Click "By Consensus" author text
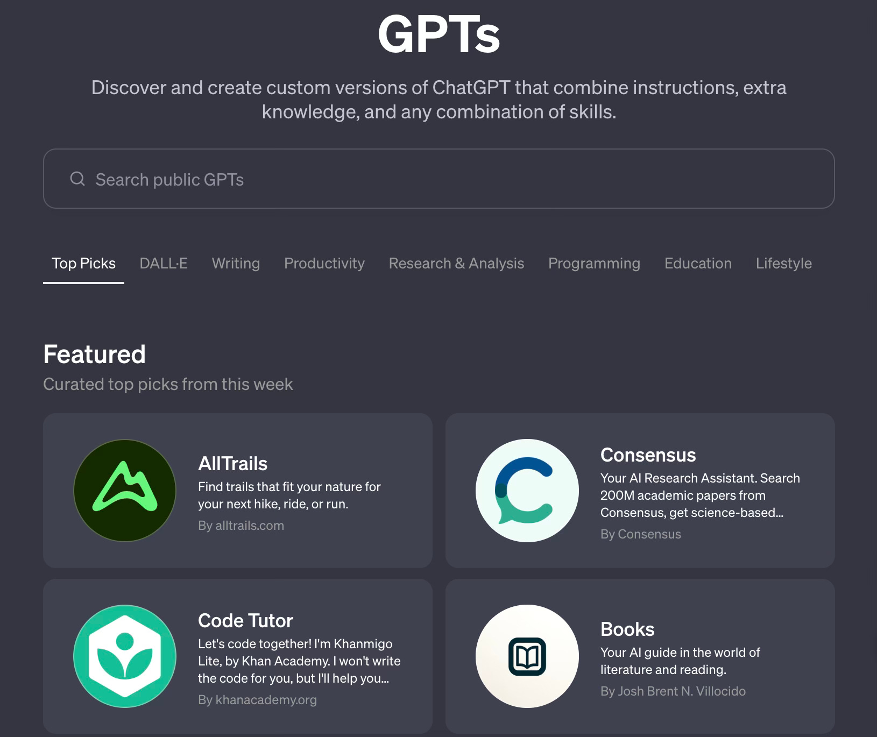The image size is (877, 737). point(641,534)
